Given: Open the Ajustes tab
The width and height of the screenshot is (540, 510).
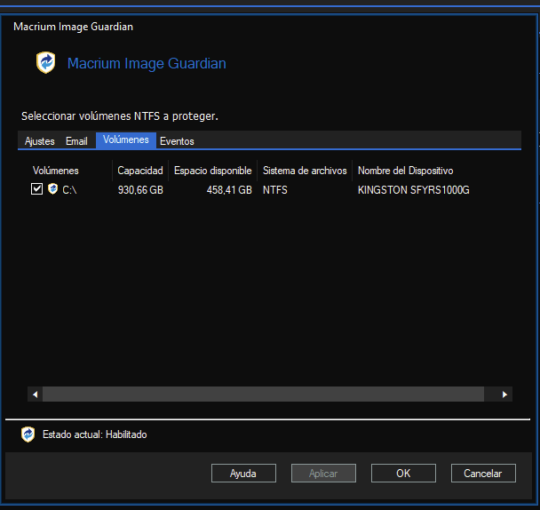Looking at the screenshot, I should point(40,141).
